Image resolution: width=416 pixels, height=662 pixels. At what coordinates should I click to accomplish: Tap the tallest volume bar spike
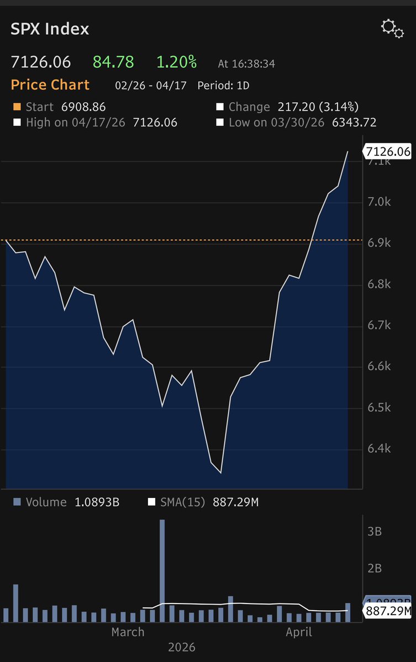(x=162, y=571)
